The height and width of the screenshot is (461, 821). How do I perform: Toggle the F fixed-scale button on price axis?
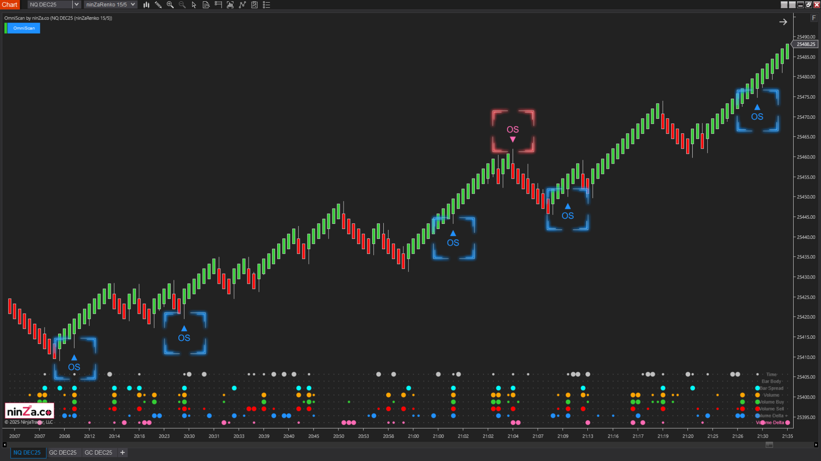[x=814, y=18]
